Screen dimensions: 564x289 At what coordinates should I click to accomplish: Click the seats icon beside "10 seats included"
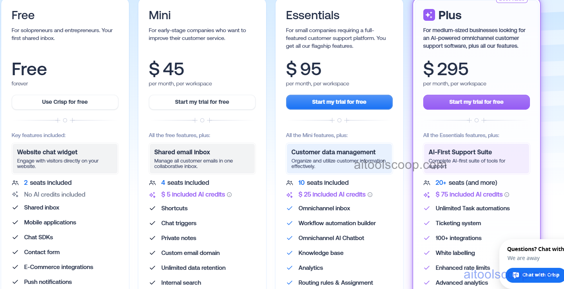(290, 182)
